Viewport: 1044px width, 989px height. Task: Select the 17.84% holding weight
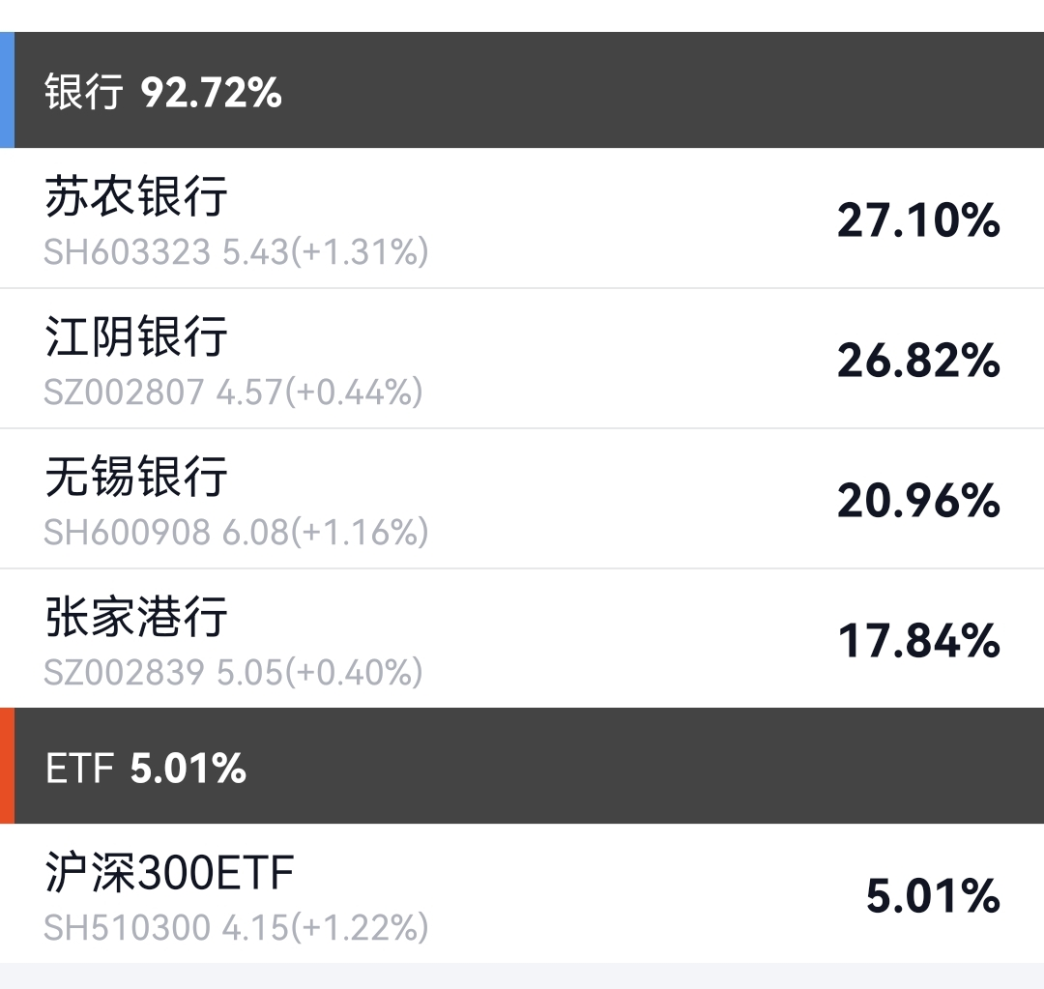tap(917, 641)
